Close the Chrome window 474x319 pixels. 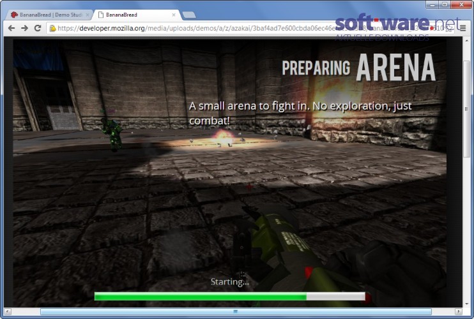[x=462, y=4]
